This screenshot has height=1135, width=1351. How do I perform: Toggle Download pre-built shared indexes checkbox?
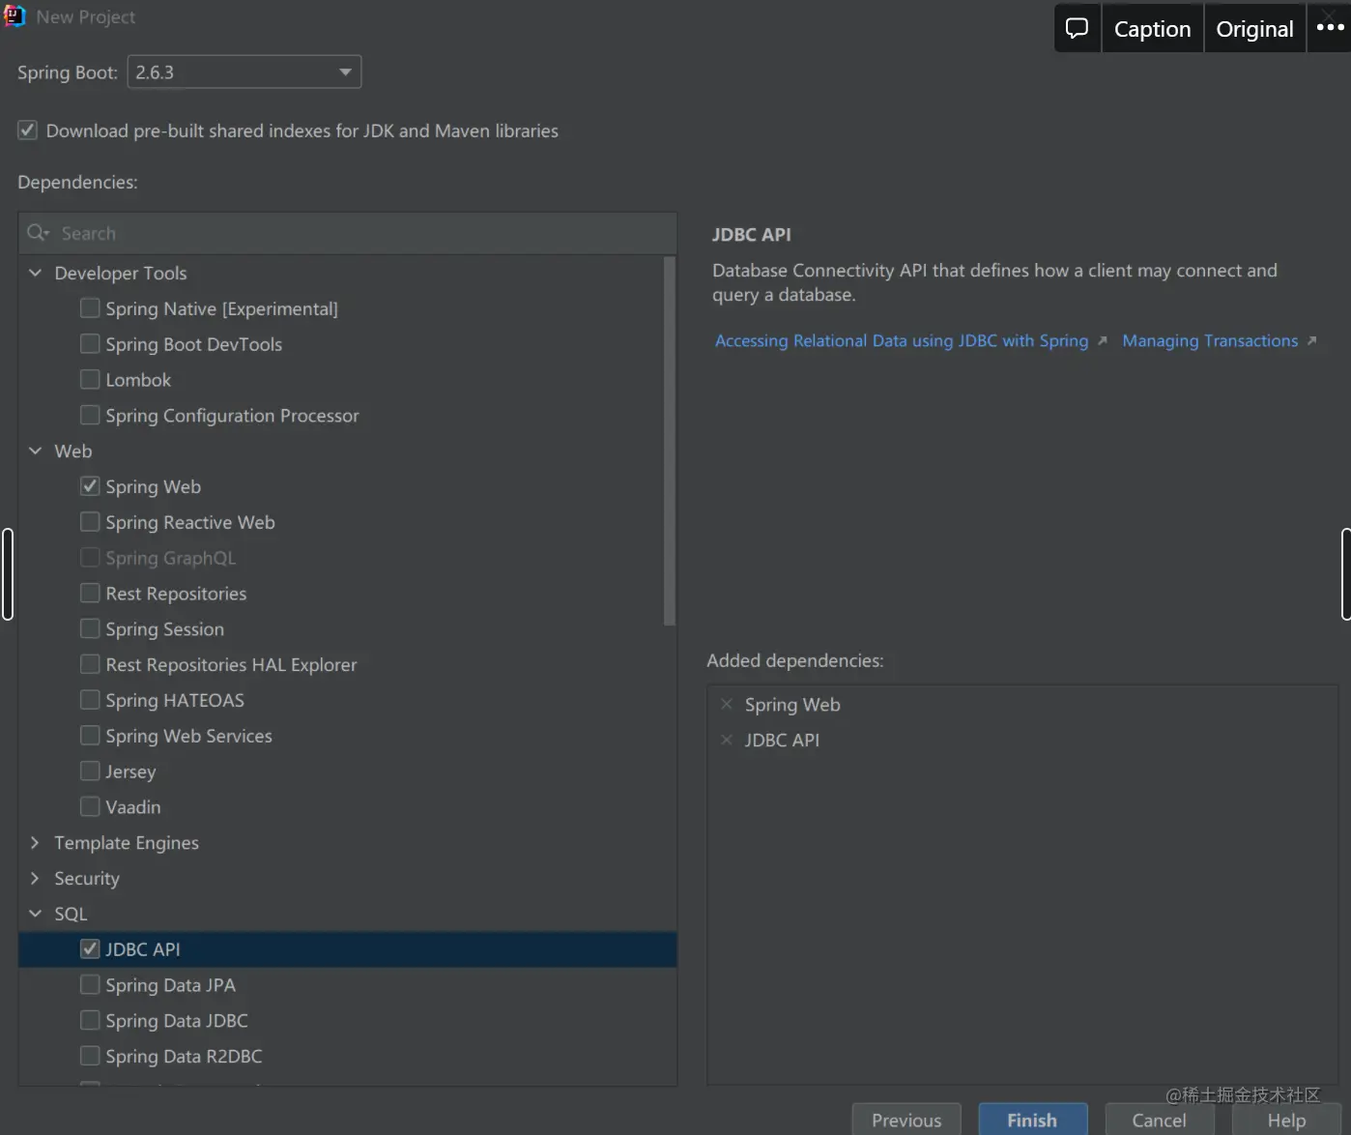point(28,131)
